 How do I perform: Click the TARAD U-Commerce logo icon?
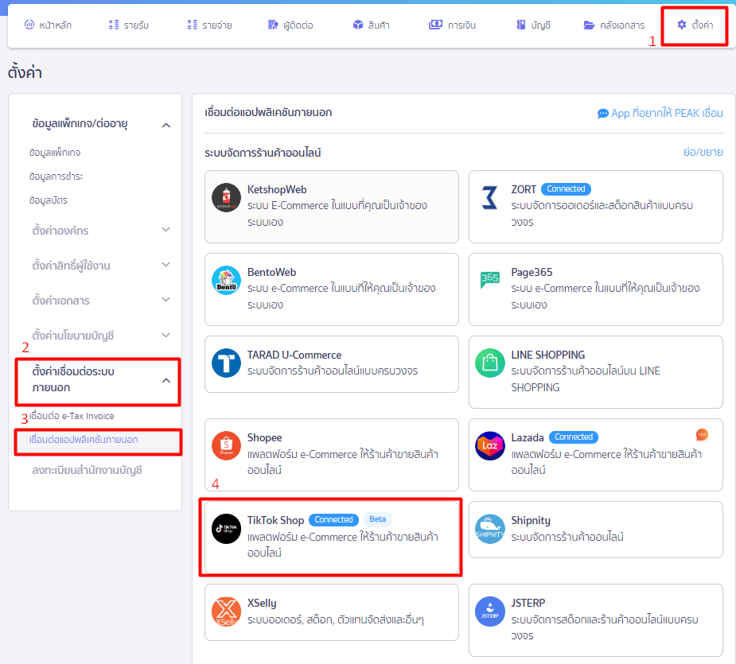click(226, 363)
